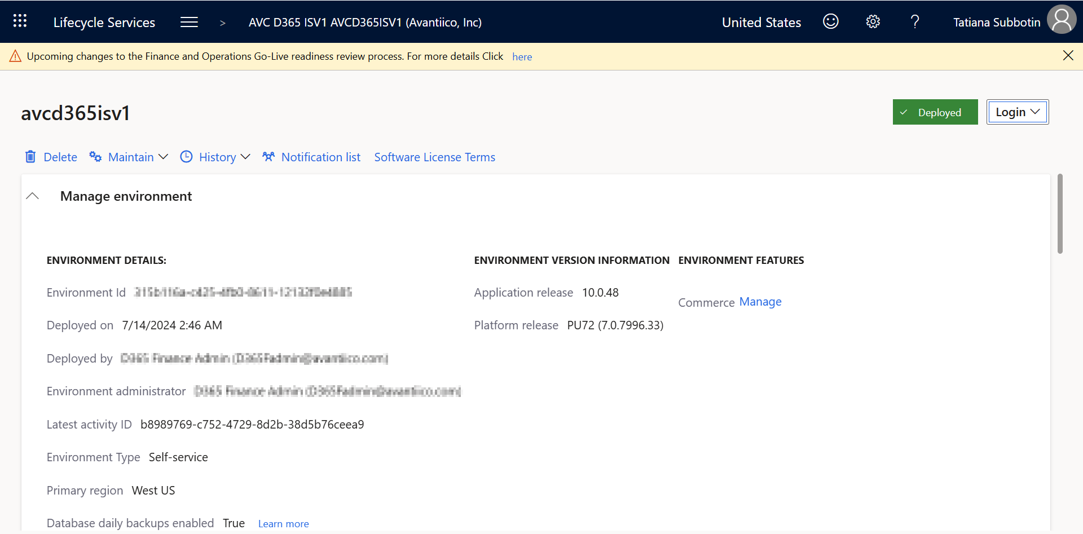Open Tatiana Subbotin user profile avatar
The width and height of the screenshot is (1083, 534).
coord(1062,20)
